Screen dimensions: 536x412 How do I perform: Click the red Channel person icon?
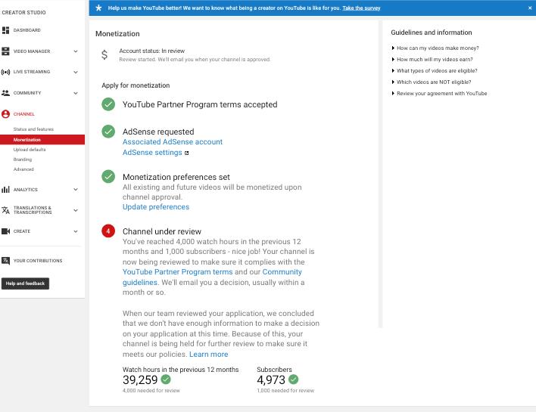coord(5,114)
